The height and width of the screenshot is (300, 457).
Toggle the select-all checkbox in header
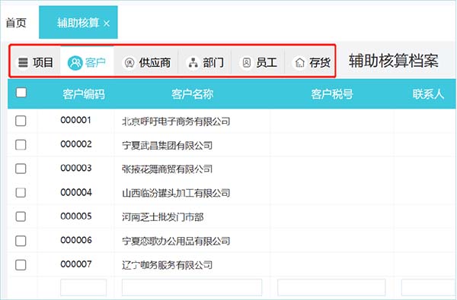pyautogui.click(x=21, y=93)
